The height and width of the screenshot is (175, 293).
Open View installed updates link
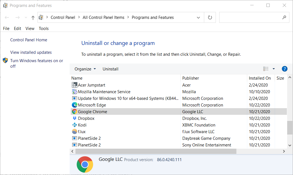coord(31,52)
